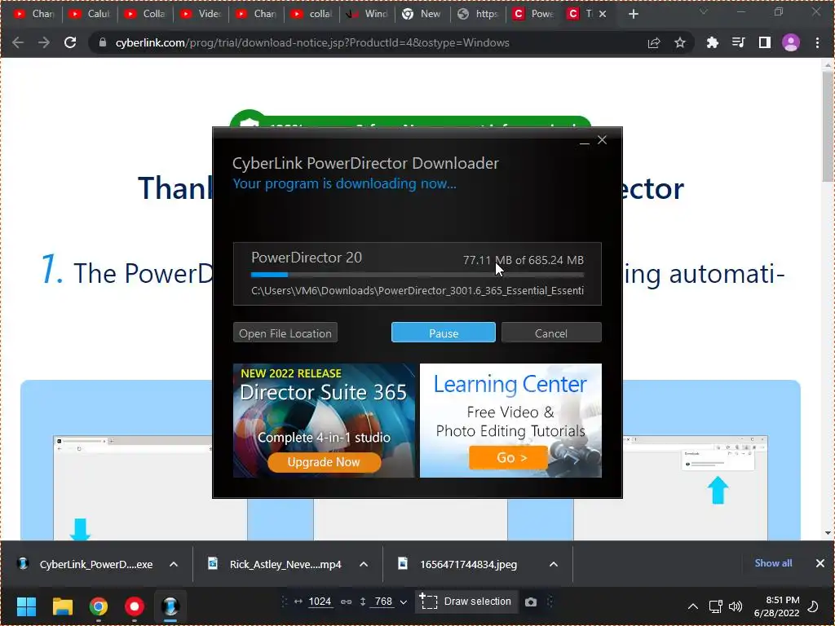Switch to the 'Calul' YouTube tab
The height and width of the screenshot is (626, 835).
tap(90, 14)
